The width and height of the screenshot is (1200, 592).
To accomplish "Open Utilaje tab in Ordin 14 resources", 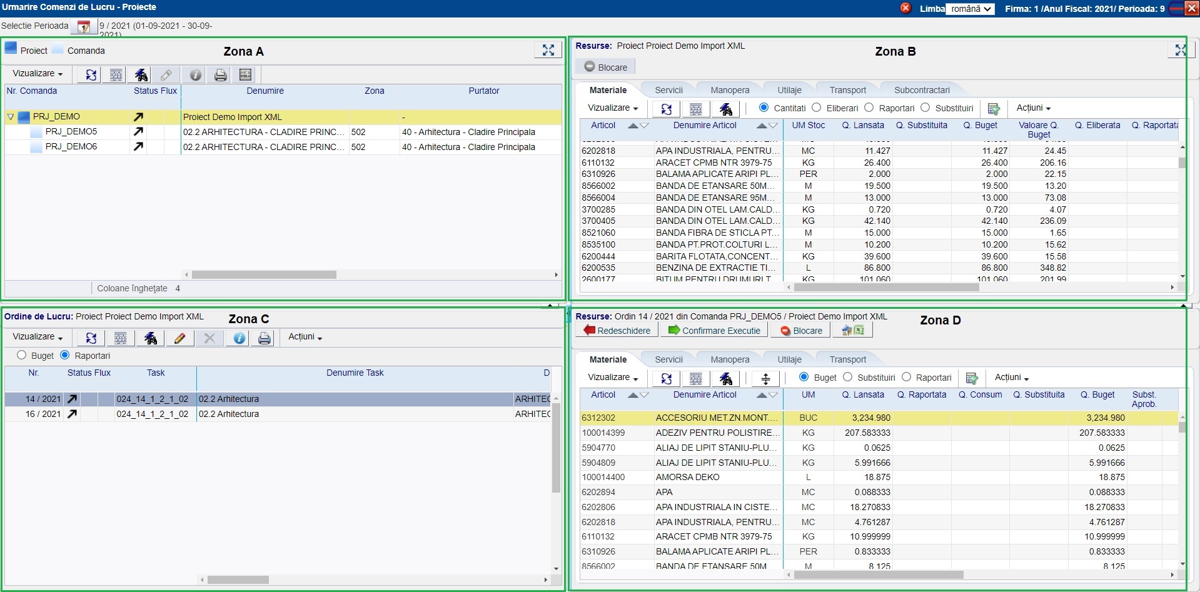I will (789, 359).
